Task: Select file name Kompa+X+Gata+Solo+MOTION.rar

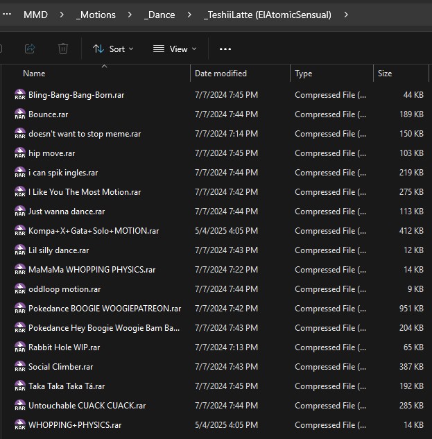Action: (94, 231)
